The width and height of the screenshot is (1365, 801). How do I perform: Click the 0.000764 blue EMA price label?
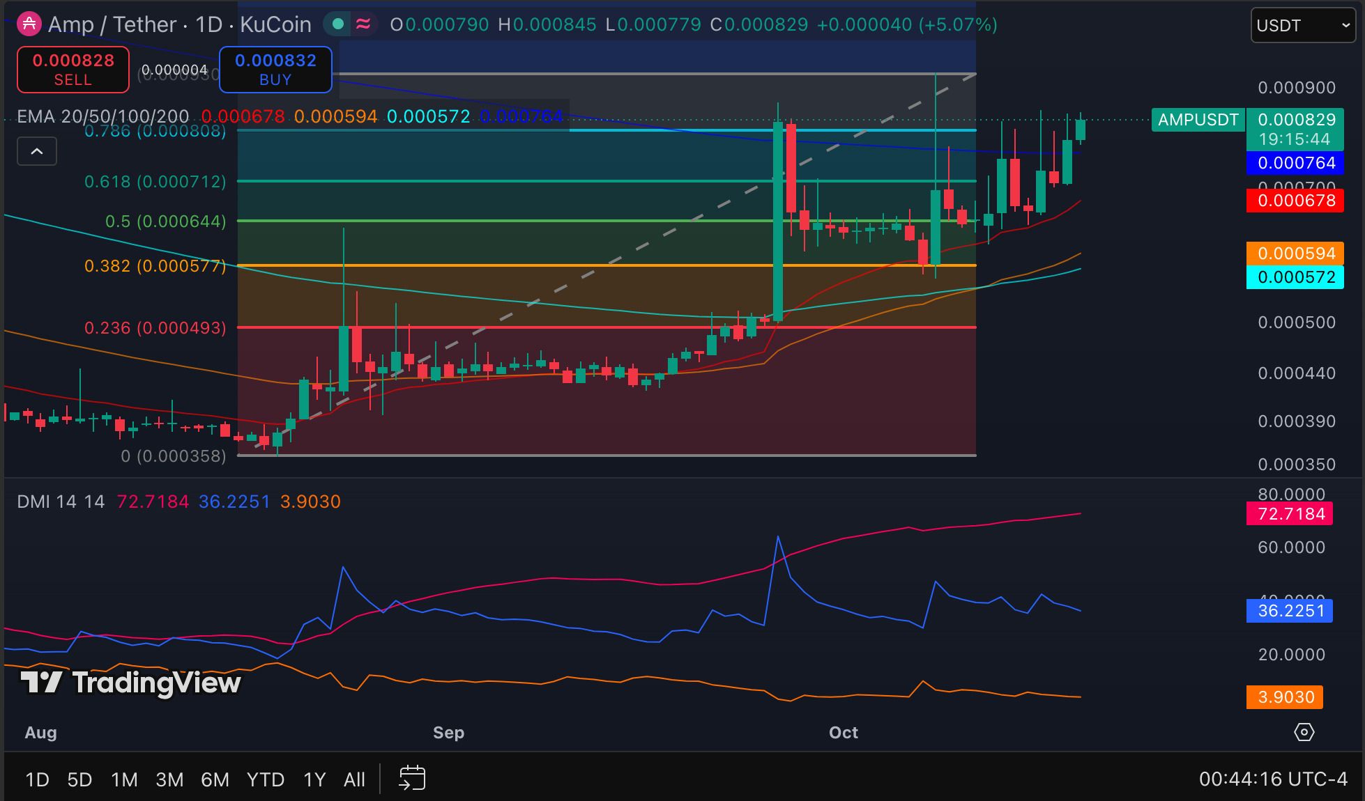tap(1296, 163)
